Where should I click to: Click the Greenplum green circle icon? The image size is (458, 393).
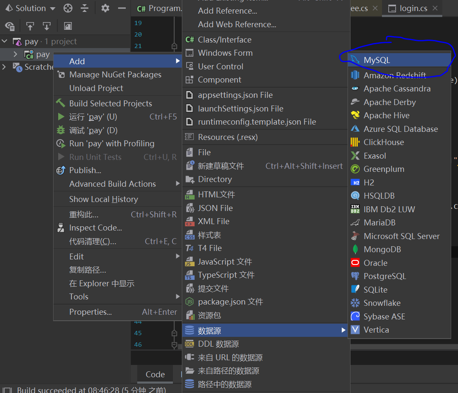click(x=355, y=169)
